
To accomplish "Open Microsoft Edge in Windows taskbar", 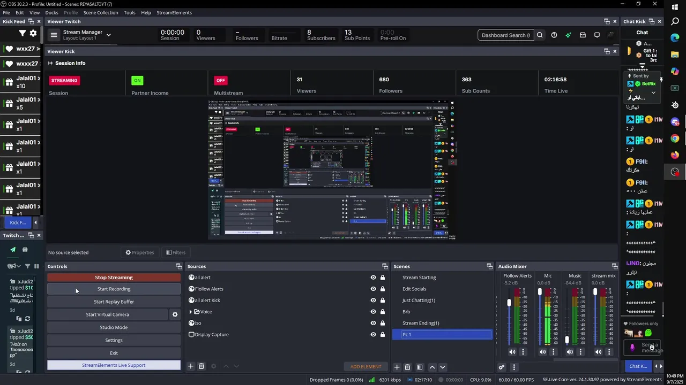I will [x=675, y=38].
